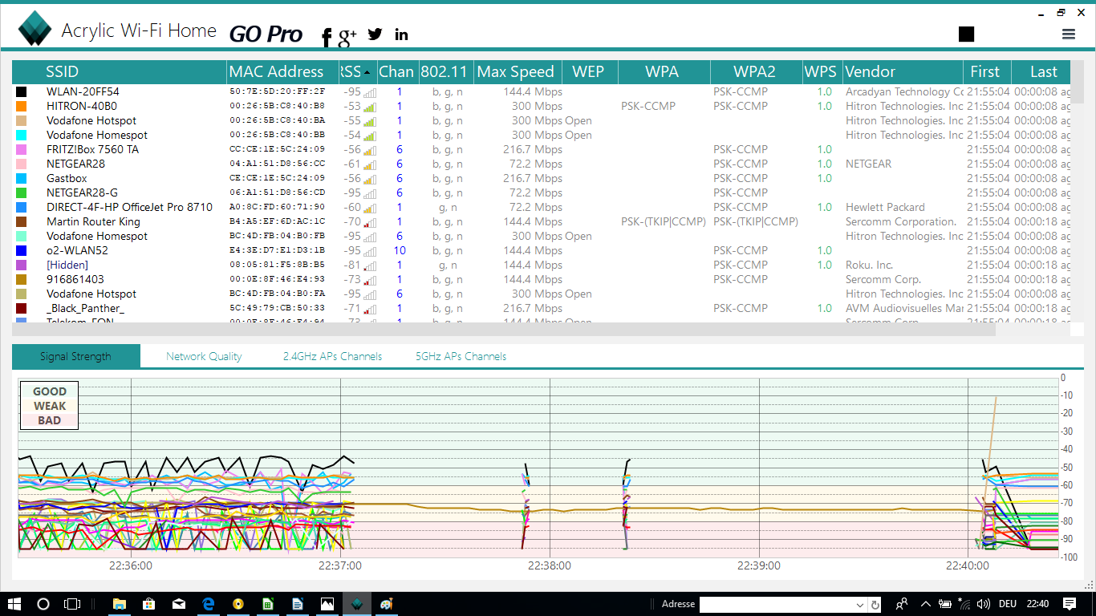Click the Vendor column header
1096x616 pixels.
click(903, 72)
